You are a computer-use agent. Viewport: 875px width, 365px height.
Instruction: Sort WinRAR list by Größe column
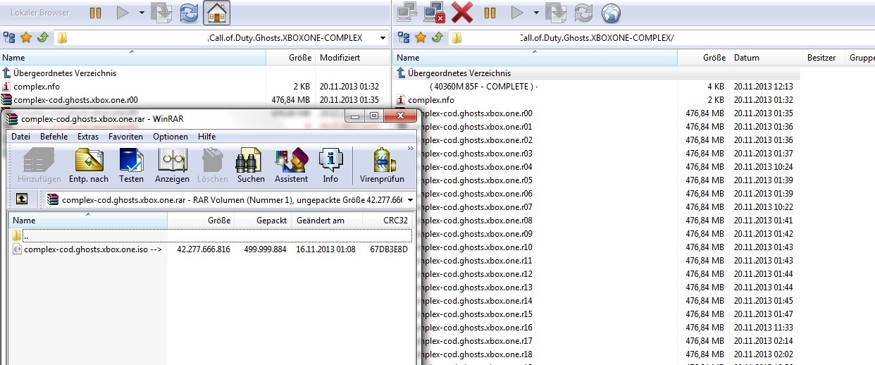[201, 221]
